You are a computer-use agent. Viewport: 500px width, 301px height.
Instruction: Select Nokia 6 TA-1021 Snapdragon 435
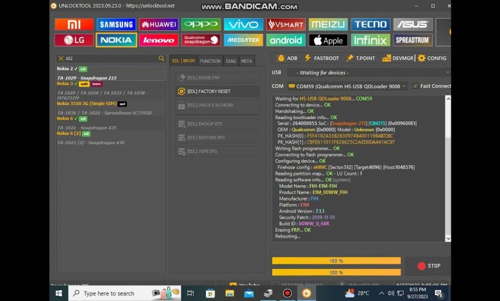coord(112,123)
